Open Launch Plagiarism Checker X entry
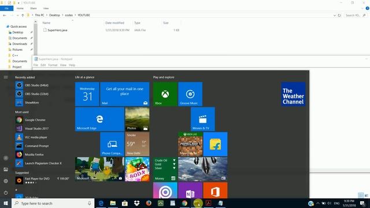Screen dimensions: 370x208 pyautogui.click(x=39, y=163)
